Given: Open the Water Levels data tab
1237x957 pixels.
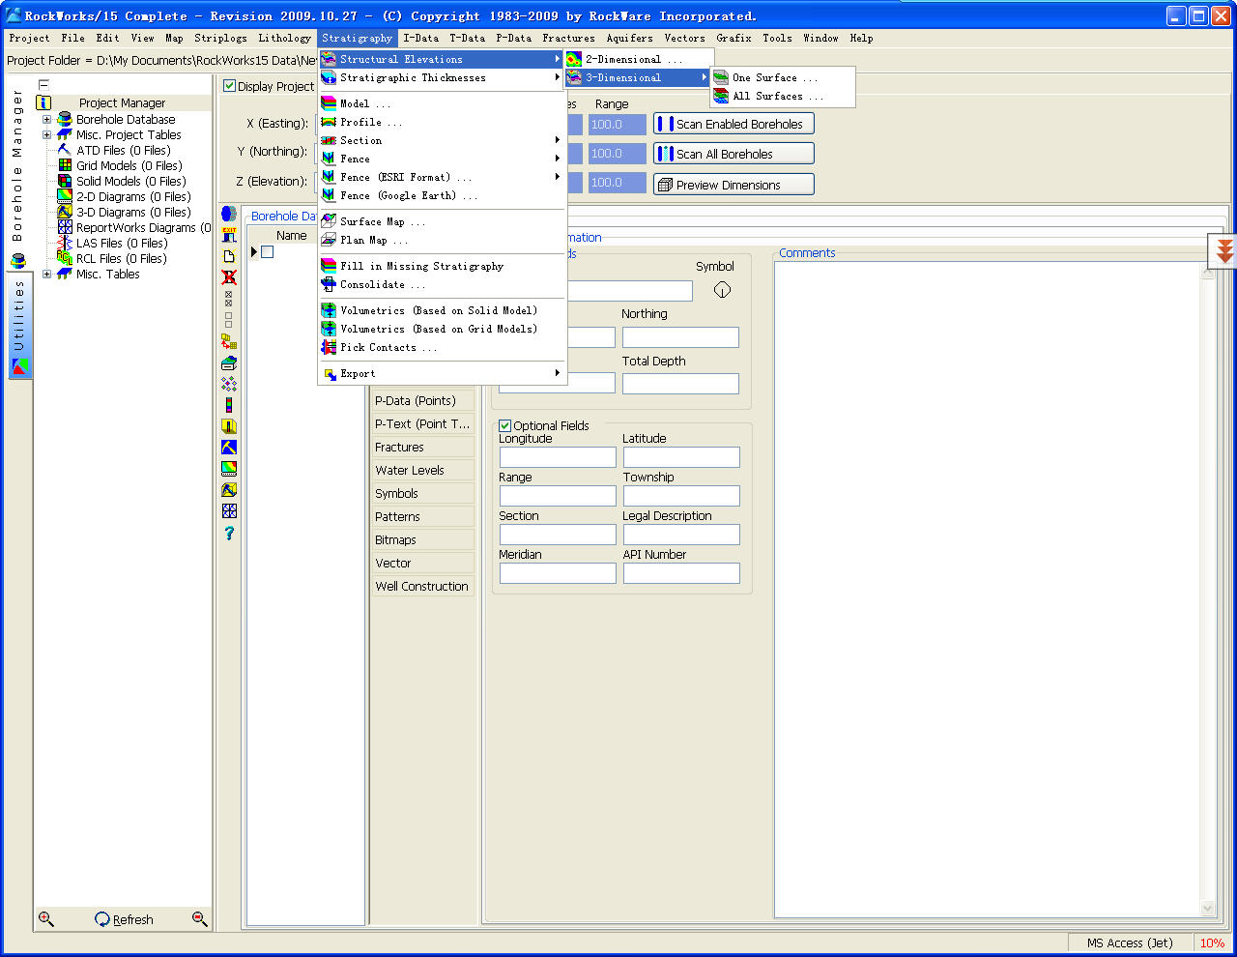Looking at the screenshot, I should (x=423, y=471).
